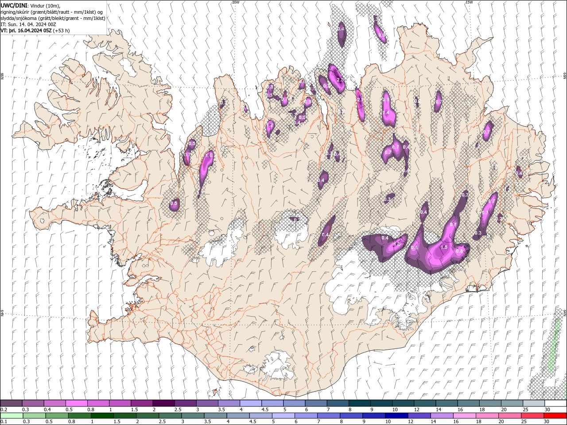Click the 30 label on the snow scale

pos(547,410)
